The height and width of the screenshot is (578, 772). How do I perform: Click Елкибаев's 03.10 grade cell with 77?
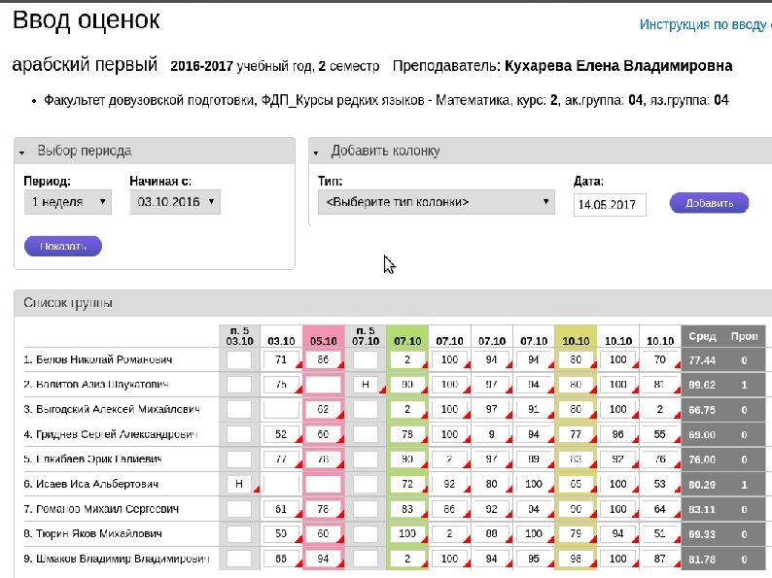click(x=281, y=459)
